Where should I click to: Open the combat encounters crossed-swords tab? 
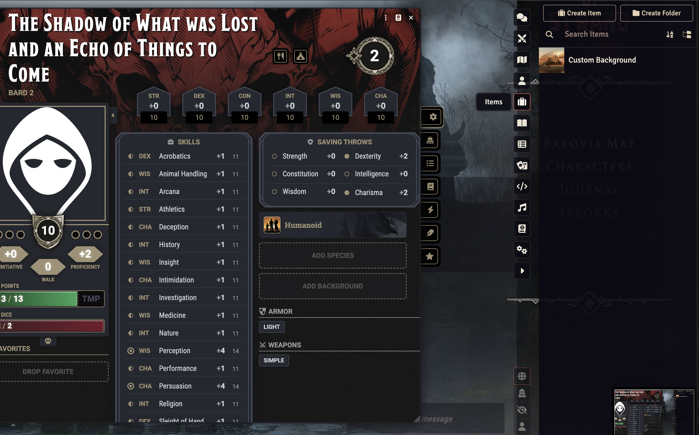coord(522,39)
